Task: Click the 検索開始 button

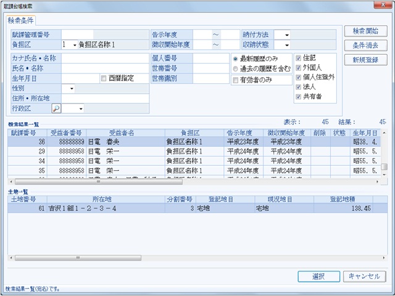Action: coord(365,31)
